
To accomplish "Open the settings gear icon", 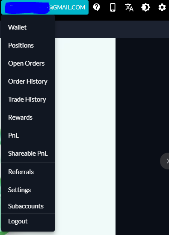I will click(x=162, y=7).
